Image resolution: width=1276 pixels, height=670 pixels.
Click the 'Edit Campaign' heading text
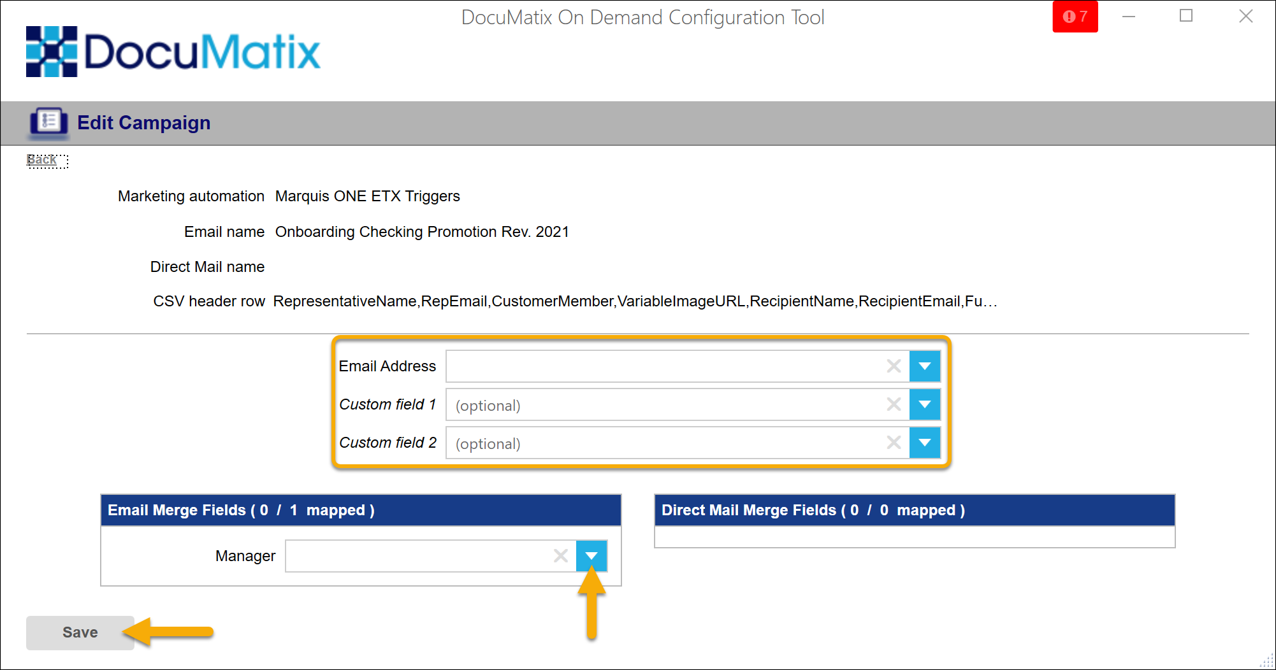pos(144,122)
